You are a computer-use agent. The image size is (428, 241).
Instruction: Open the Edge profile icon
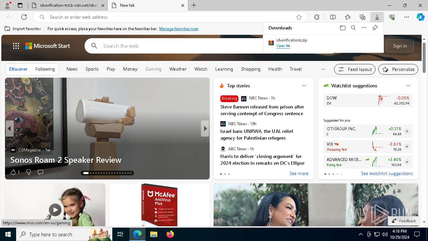coord(7,5)
